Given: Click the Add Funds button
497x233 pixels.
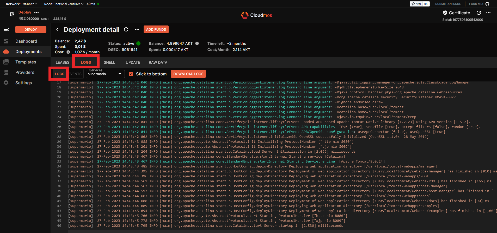Looking at the screenshot, I should [156, 29].
